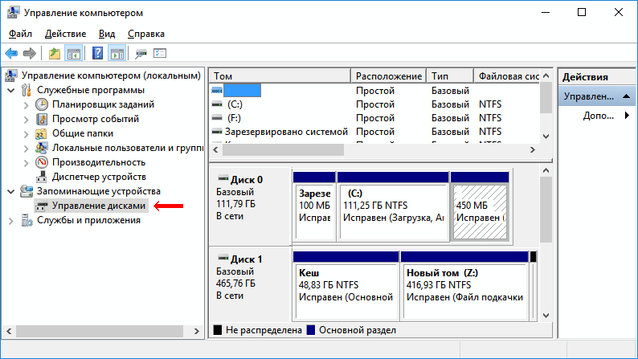Click the Storage devices icon
The image size is (638, 359).
pos(27,191)
